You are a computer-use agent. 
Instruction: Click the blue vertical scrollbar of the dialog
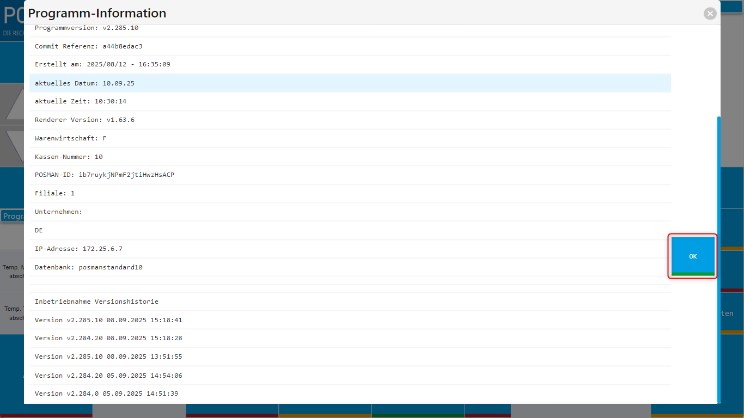[x=718, y=256]
